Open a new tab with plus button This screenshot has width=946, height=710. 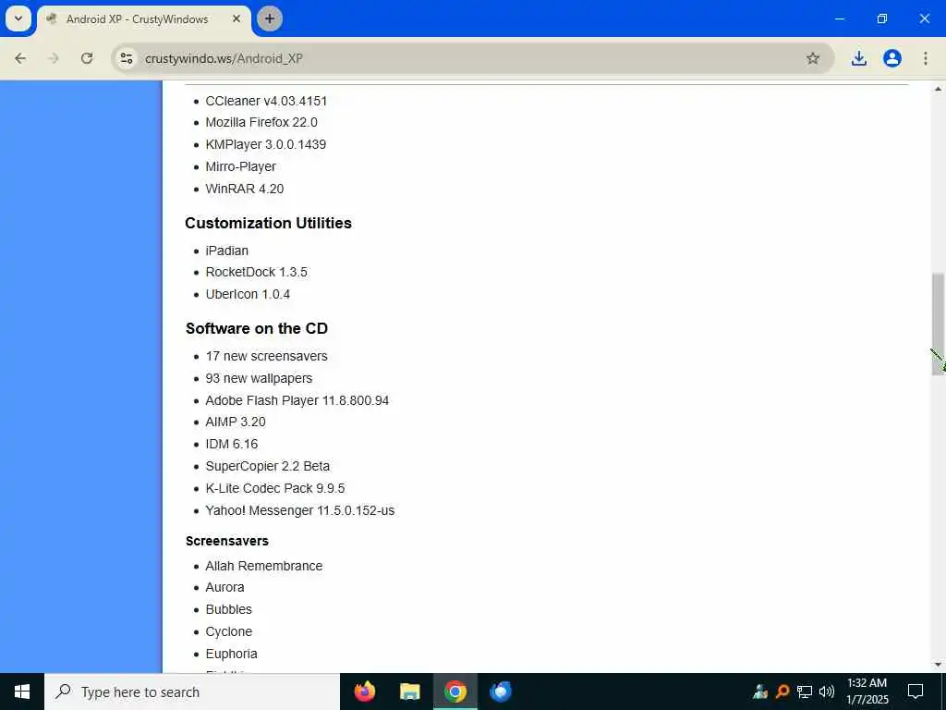tap(270, 18)
